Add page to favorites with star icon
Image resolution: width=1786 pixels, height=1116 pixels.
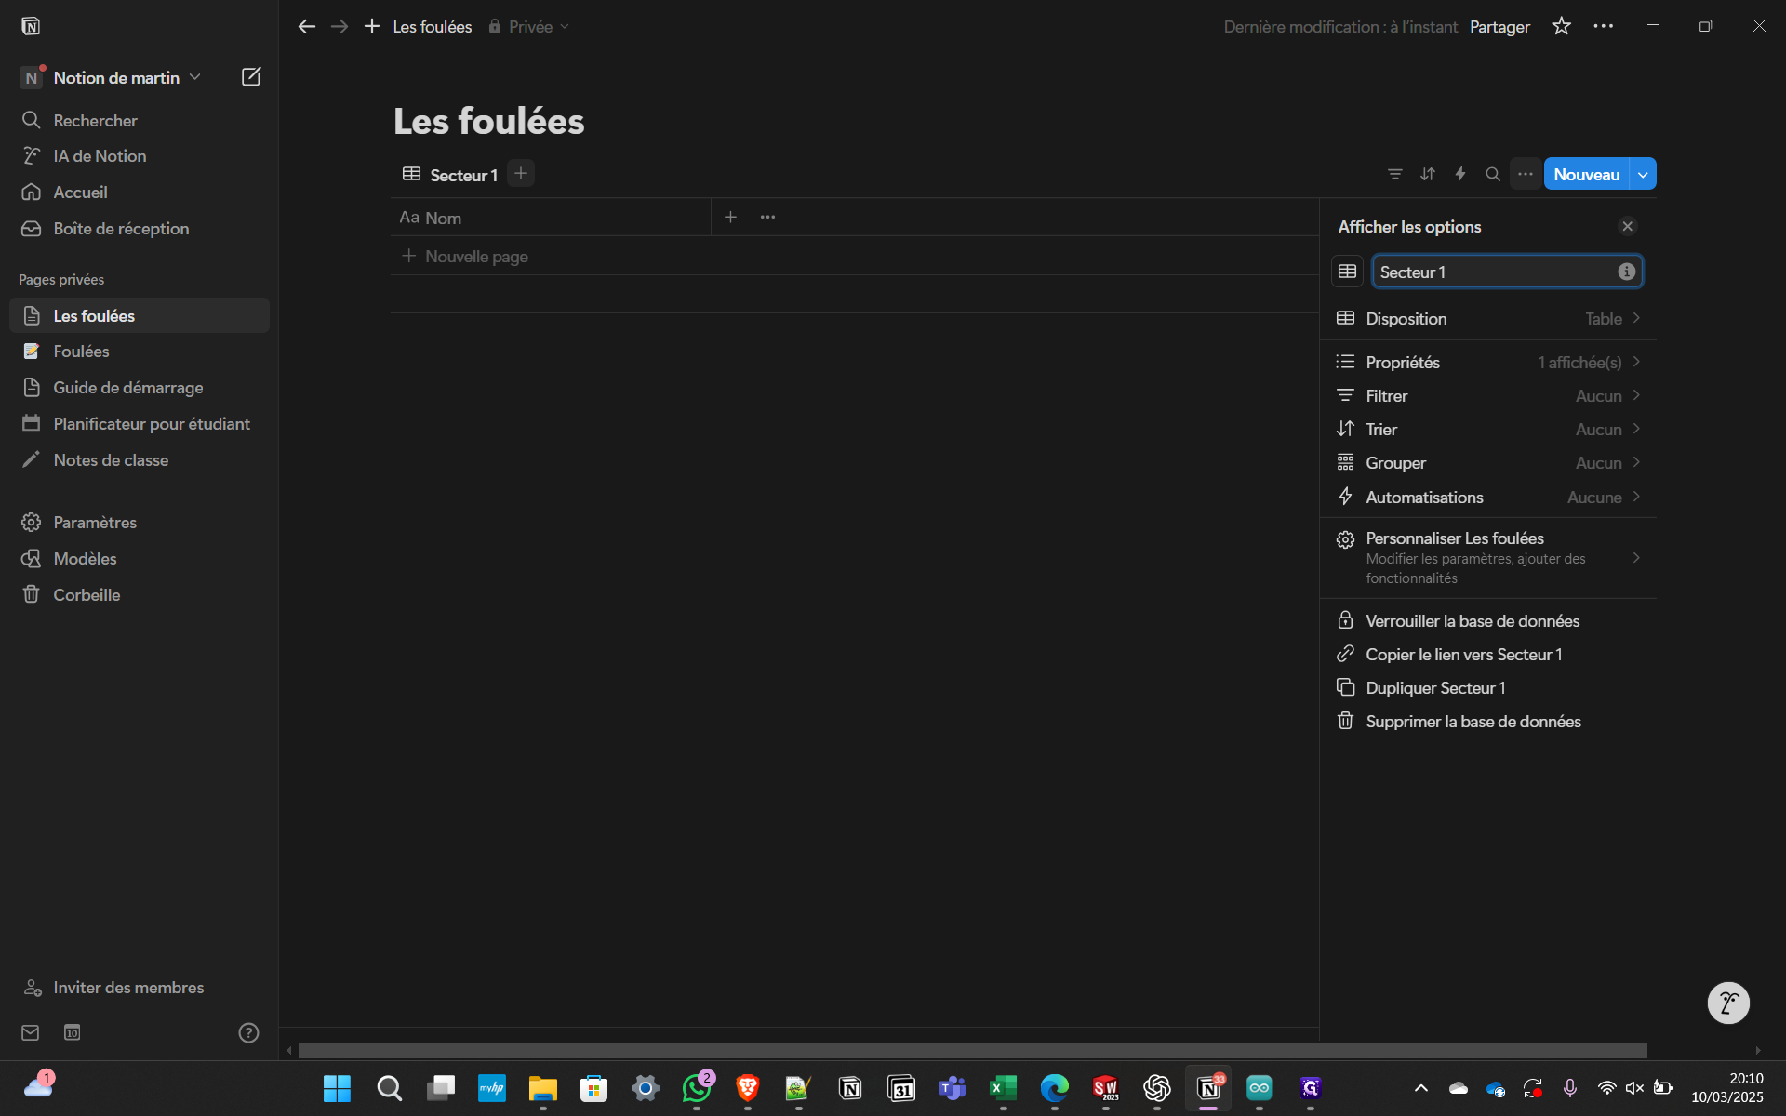(x=1562, y=27)
